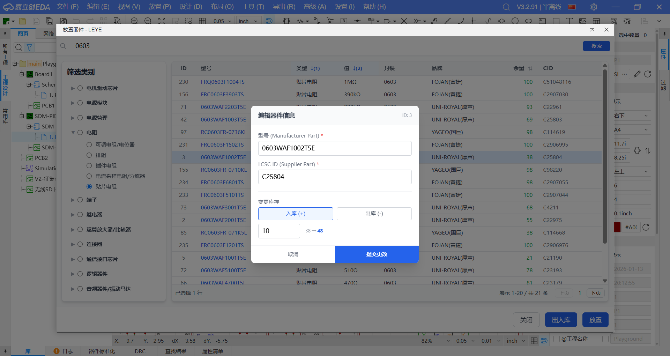670x356 pixels.
Task: Select the circle drawing tool
Action: [515, 21]
